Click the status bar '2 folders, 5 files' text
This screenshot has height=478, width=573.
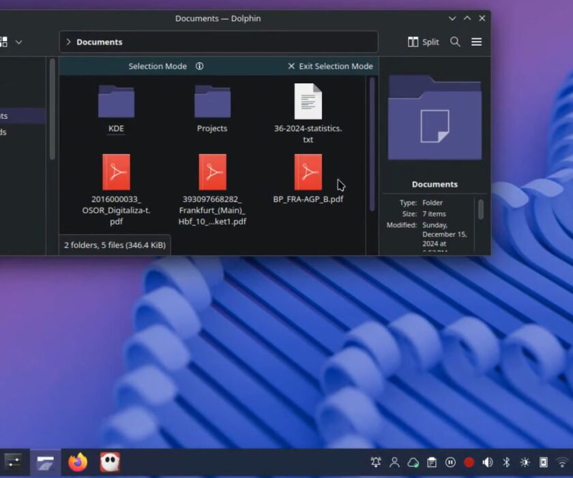click(115, 245)
